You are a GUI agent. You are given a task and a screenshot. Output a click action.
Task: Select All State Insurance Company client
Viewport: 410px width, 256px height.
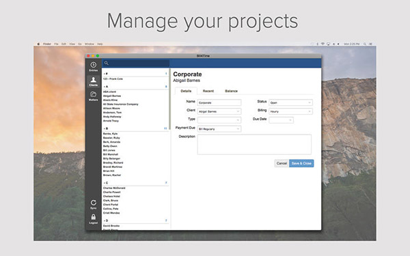click(x=120, y=104)
